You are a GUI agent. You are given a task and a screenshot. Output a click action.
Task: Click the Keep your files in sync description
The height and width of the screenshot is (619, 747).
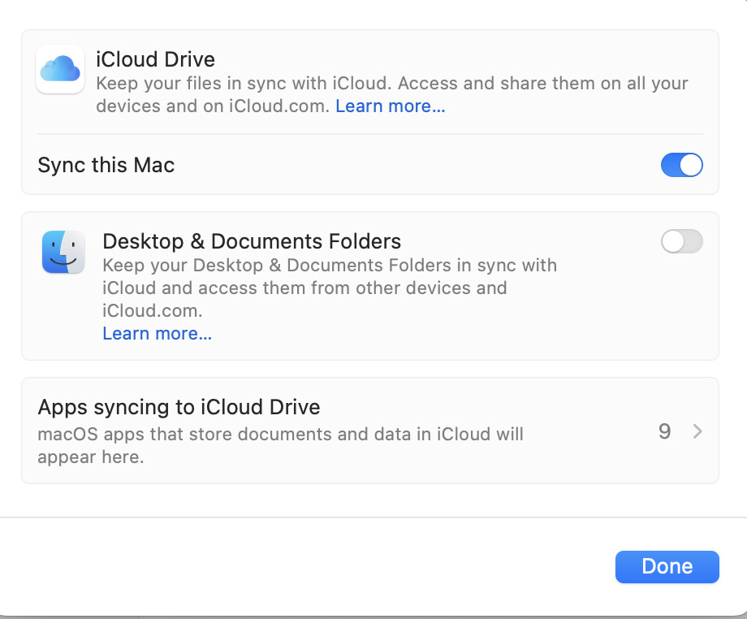tap(392, 94)
